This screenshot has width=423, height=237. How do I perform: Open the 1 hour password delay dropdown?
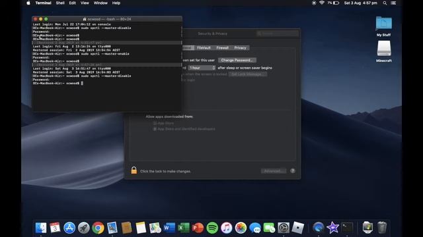pyautogui.click(x=202, y=68)
